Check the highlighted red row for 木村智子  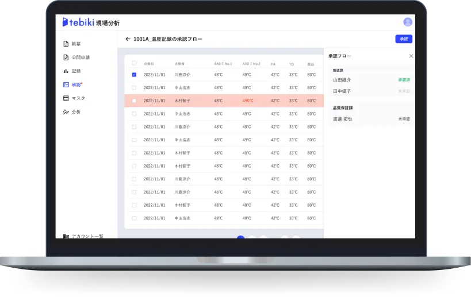134,101
